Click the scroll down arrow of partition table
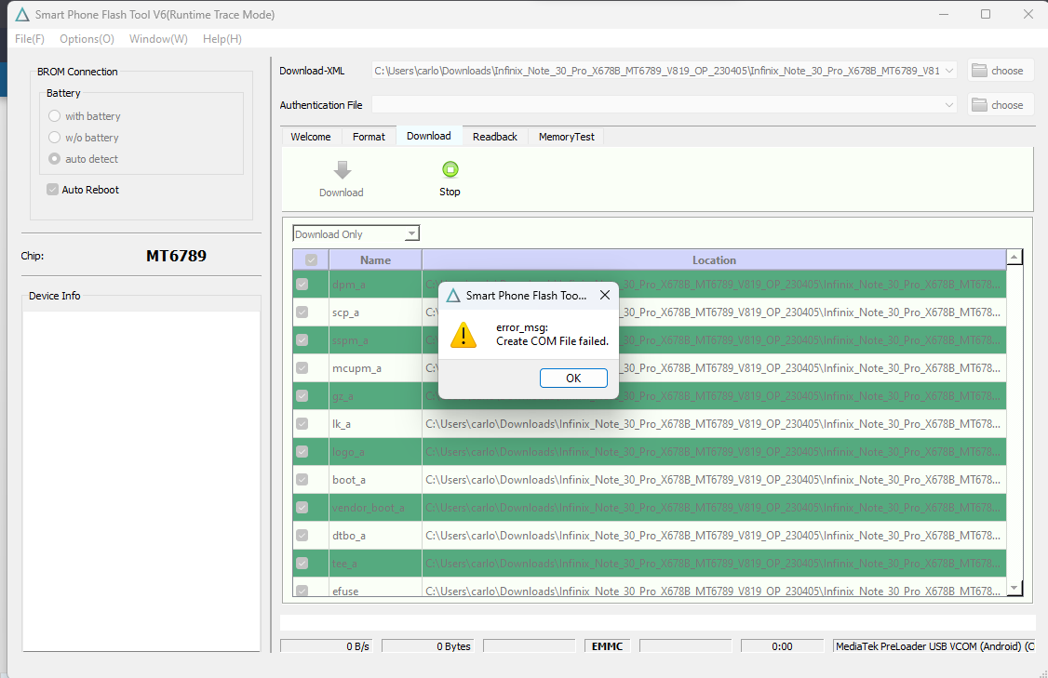This screenshot has height=678, width=1048. (x=1014, y=588)
